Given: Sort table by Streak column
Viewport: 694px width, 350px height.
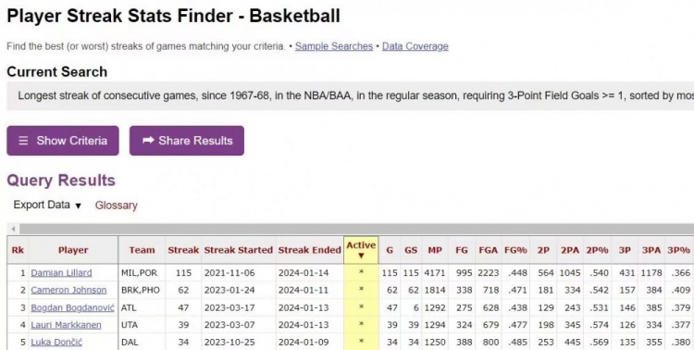Looking at the screenshot, I should (x=183, y=250).
